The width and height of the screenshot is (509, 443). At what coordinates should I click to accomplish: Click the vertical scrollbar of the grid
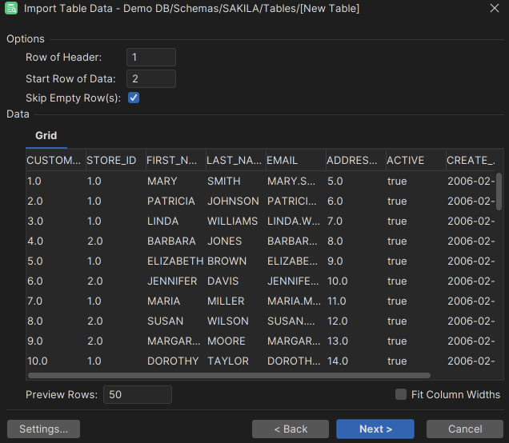tap(499, 192)
